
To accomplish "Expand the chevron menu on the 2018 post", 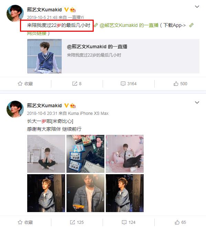I will (x=197, y=102).
